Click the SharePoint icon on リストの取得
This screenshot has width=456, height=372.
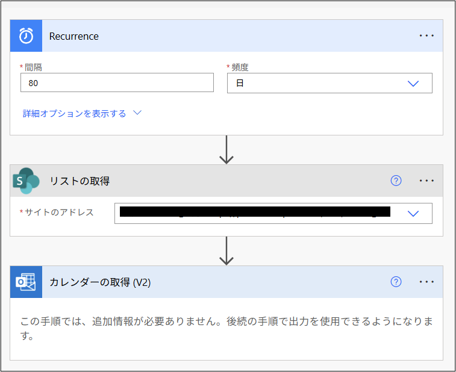coord(26,181)
